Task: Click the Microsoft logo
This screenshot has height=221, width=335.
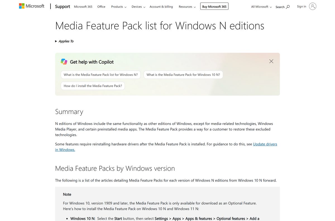Action: (32, 6)
